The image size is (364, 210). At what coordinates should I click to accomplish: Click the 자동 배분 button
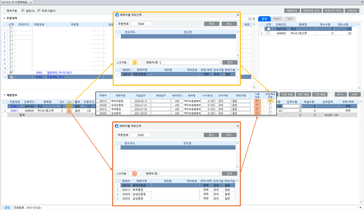pos(287,94)
